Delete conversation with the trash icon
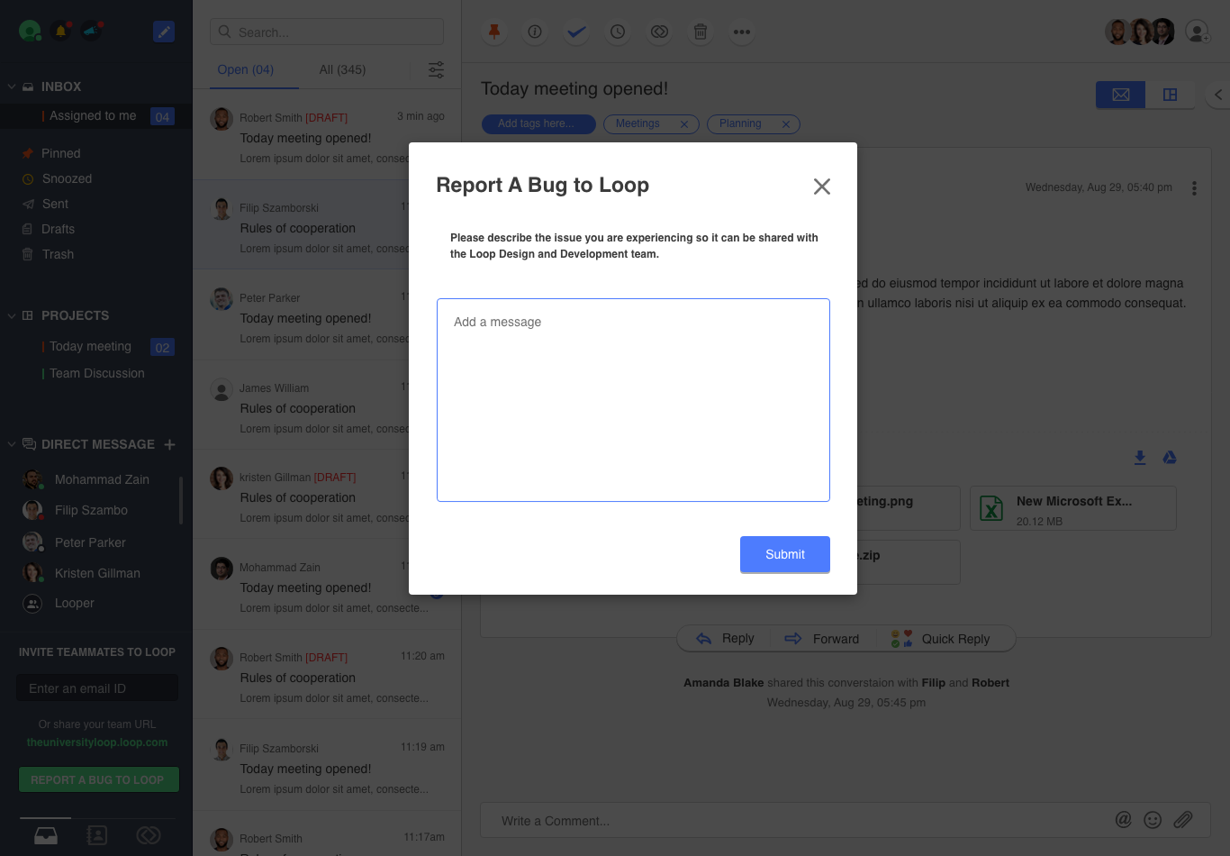 coord(700,32)
